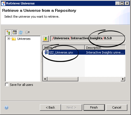The height and width of the screenshot is (115, 131).
Task: Sort by the Description column
Action: pyautogui.click(x=105, y=48)
